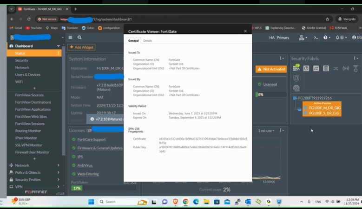Expand Security Profiles menu
This screenshot has width=362, height=209.
click(x=34, y=179)
